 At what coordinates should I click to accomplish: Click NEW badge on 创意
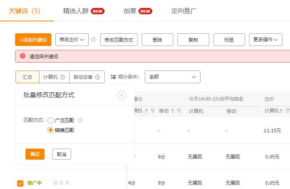tap(145, 11)
